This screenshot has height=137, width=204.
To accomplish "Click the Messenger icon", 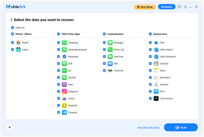I will tap(64, 57).
